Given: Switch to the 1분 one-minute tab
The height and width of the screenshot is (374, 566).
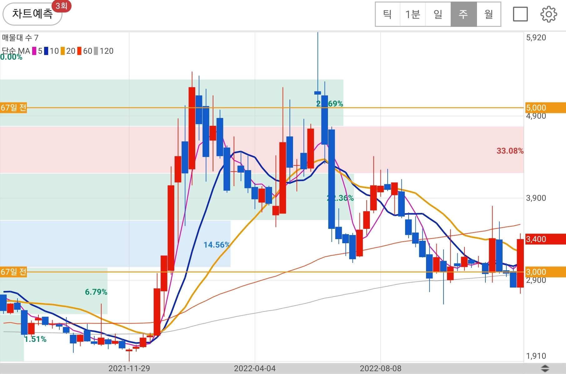Looking at the screenshot, I should tap(413, 14).
